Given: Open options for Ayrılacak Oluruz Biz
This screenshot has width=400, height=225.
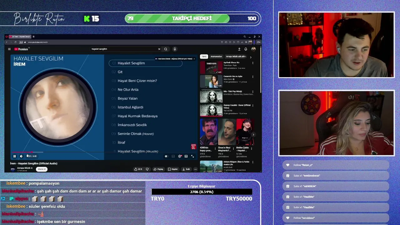Looking at the screenshot, I should point(253,63).
